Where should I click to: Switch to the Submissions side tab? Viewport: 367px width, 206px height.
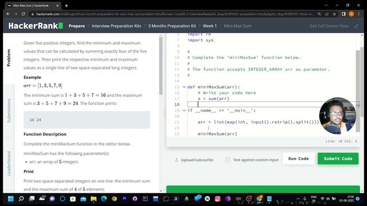click(x=9, y=110)
